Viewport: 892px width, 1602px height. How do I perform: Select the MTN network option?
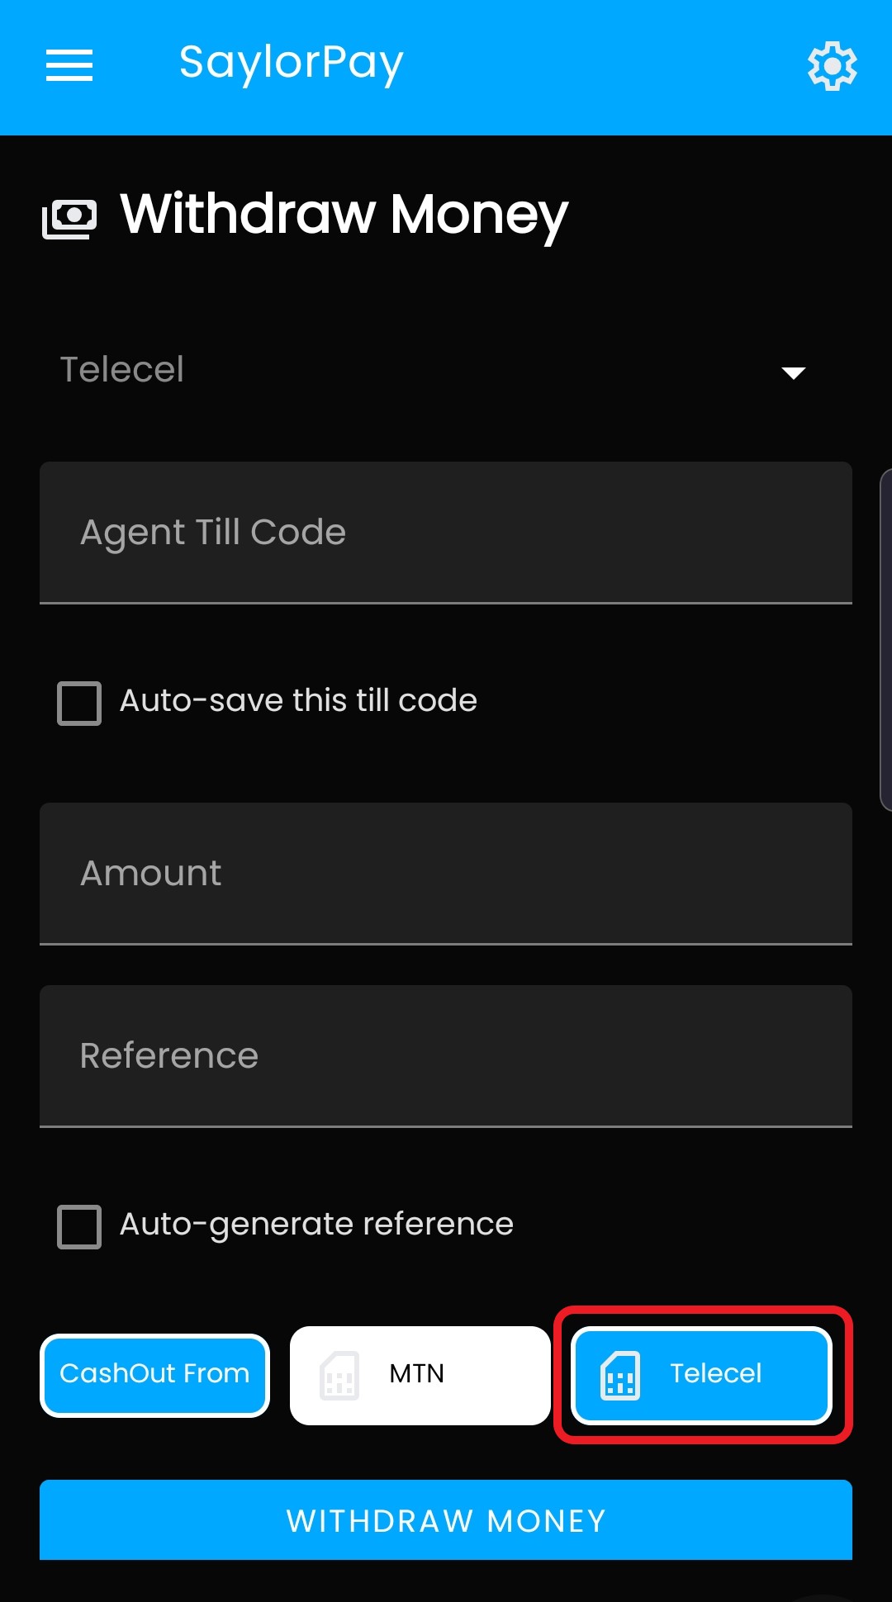click(420, 1375)
